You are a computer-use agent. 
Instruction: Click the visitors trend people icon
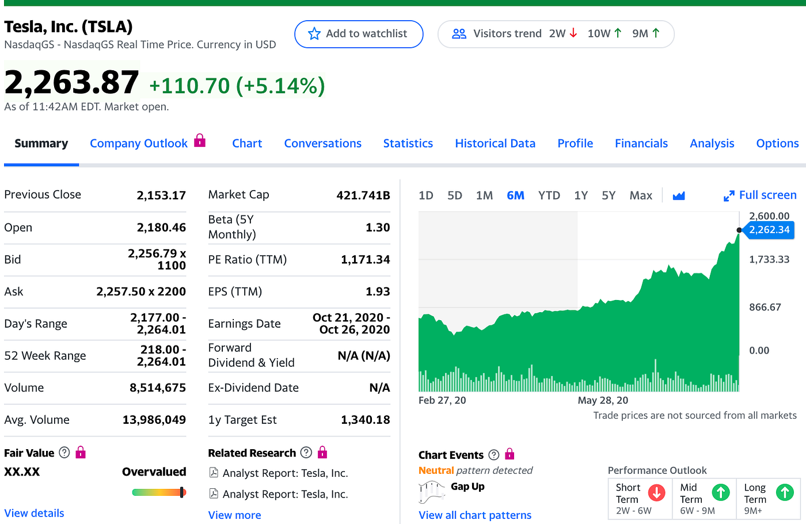point(459,34)
